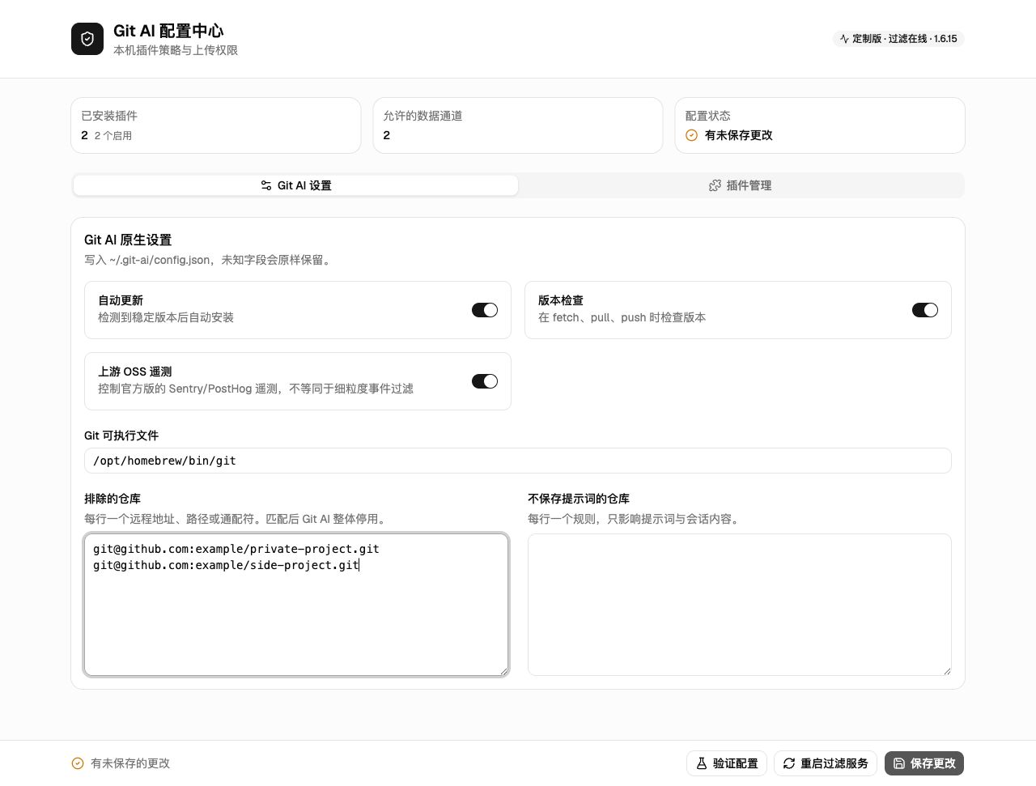
Task: Click the 在 fetch、pull、push 时检查版本 description
Action: pyautogui.click(x=622, y=317)
